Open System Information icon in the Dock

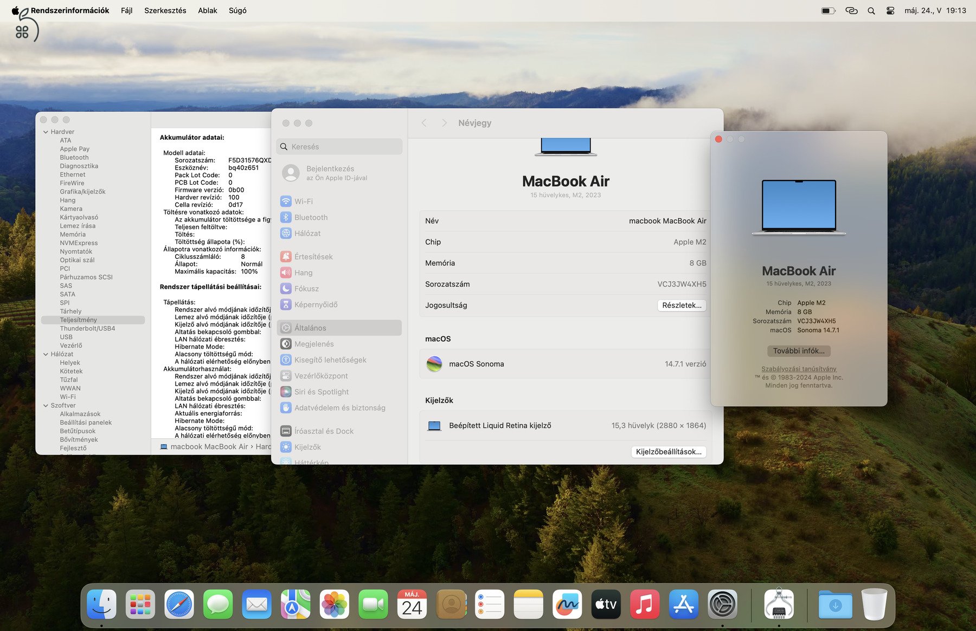tap(779, 604)
